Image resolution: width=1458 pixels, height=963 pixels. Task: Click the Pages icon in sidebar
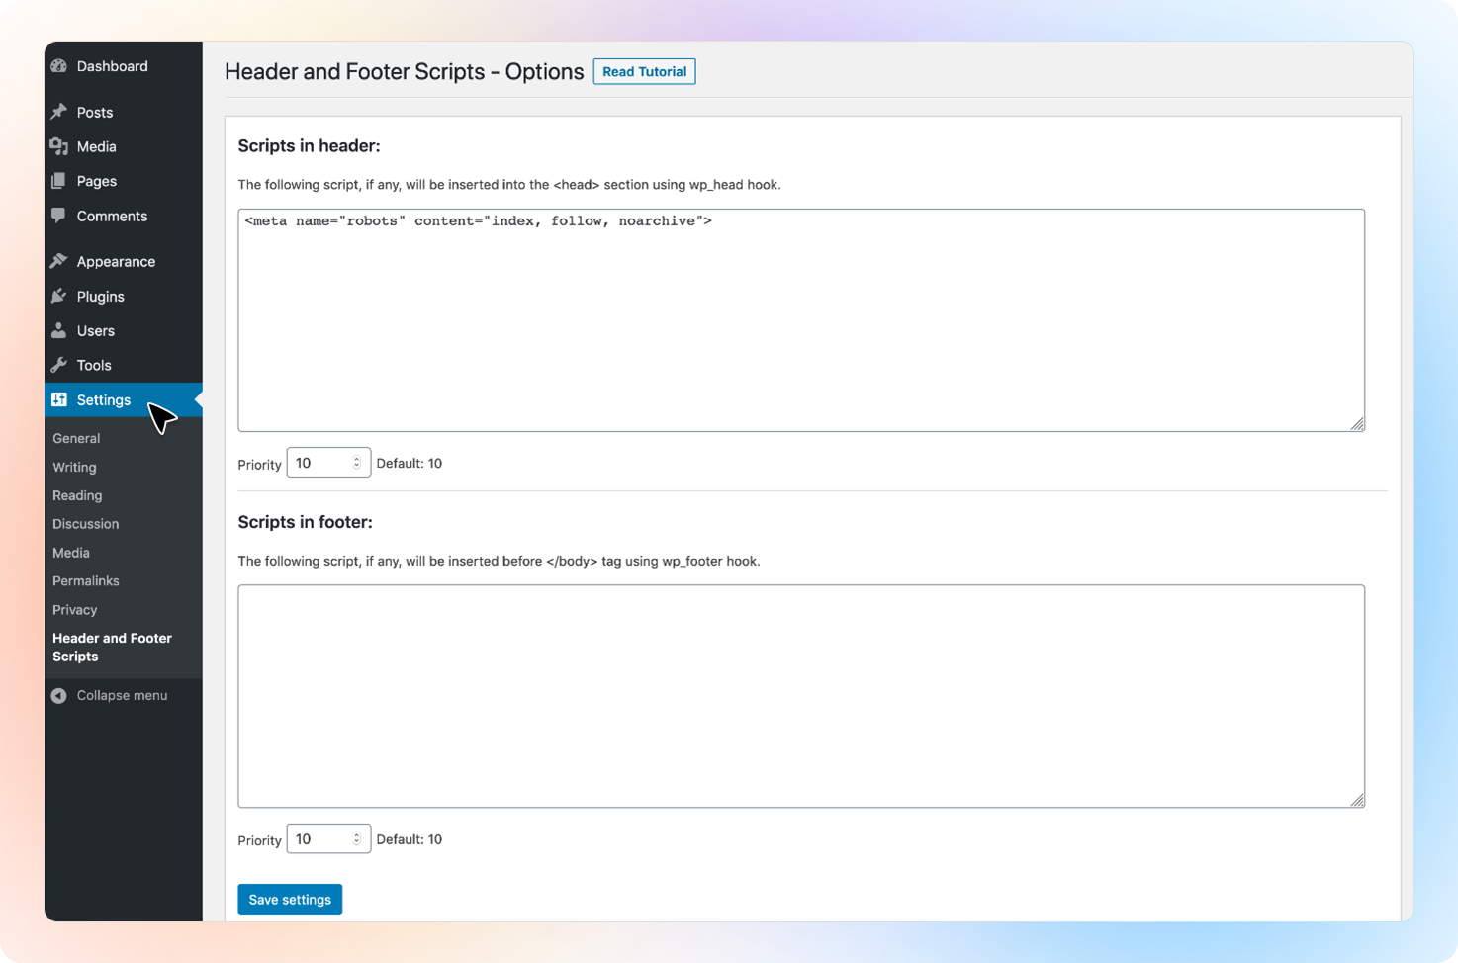click(x=59, y=181)
